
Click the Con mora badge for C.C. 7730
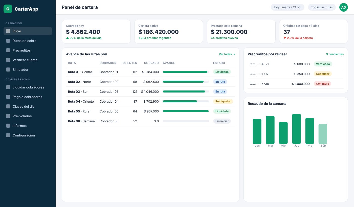pos(322,84)
